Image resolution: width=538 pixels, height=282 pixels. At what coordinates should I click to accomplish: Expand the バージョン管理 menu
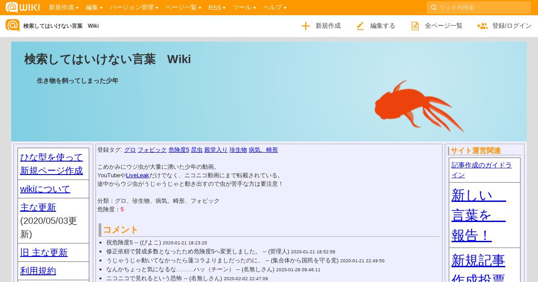point(134,8)
